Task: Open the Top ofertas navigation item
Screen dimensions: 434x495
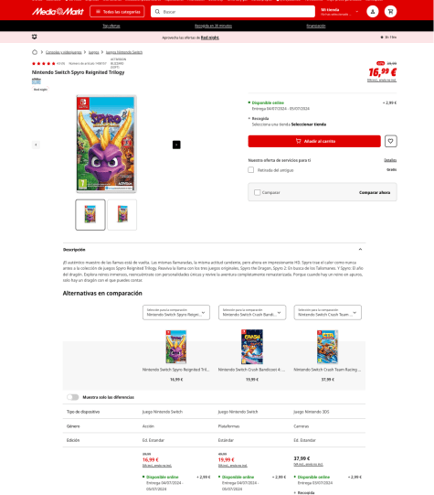Action: 111,26
